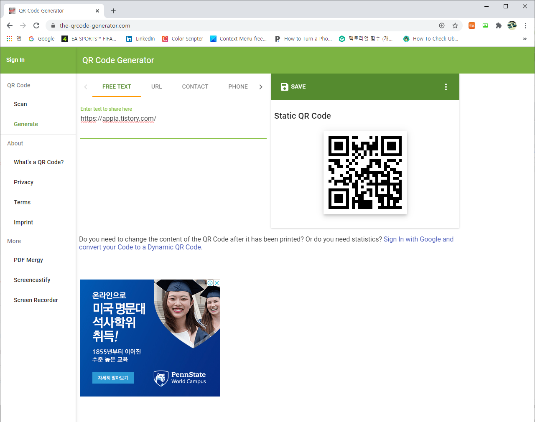Open the Google bookmark

41,38
